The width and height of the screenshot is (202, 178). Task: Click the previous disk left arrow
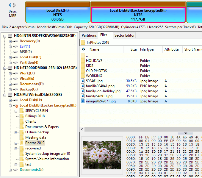[x=10, y=5]
